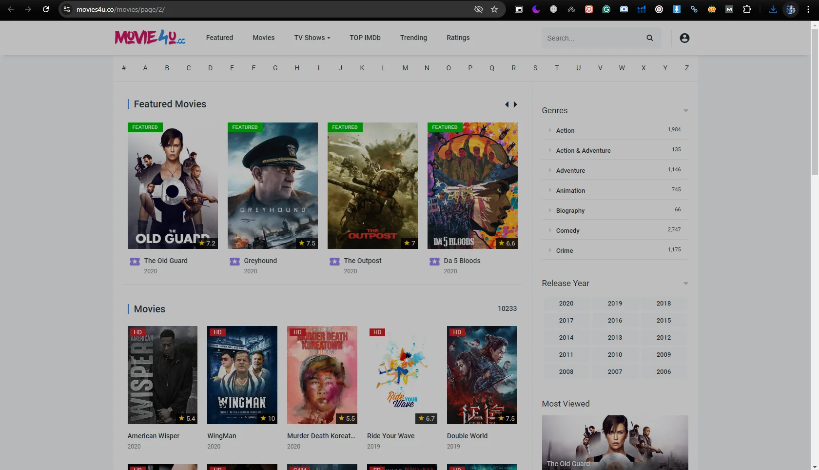This screenshot has height=470, width=819.
Task: Open the browser extensions puzzle icon
Action: pyautogui.click(x=747, y=9)
